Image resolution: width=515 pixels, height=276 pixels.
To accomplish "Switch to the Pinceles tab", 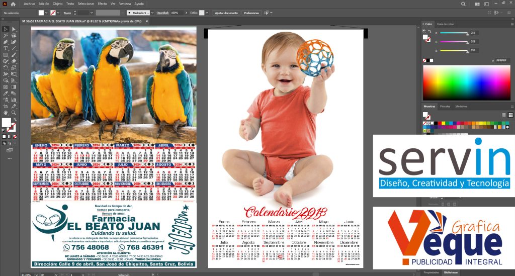I will pyautogui.click(x=445, y=107).
